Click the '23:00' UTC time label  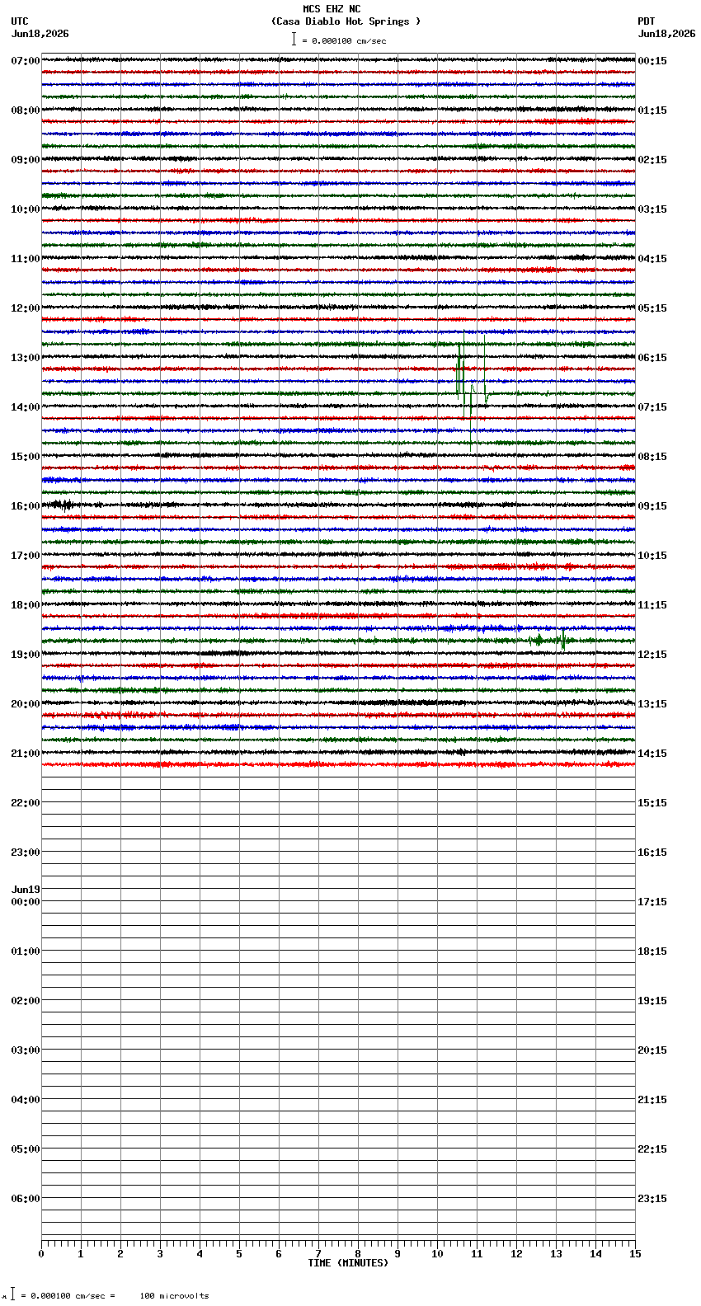click(26, 853)
